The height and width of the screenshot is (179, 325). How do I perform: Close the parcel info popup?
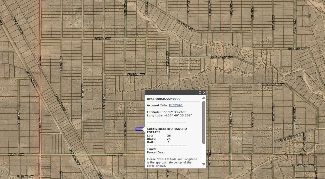204,92
